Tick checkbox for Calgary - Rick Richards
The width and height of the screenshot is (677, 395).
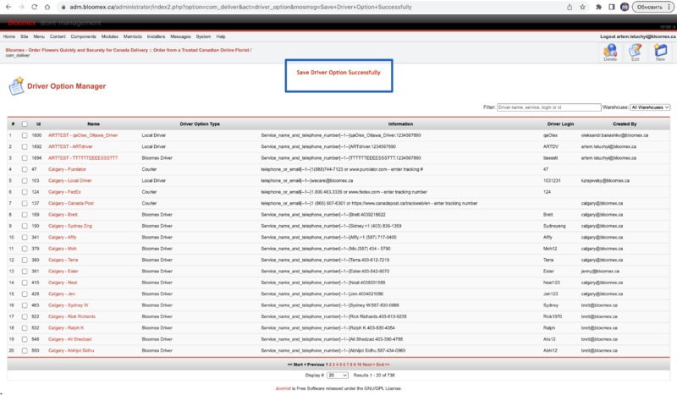[x=25, y=317]
